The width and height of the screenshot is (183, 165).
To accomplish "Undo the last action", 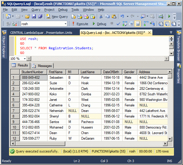I will click(122, 16).
